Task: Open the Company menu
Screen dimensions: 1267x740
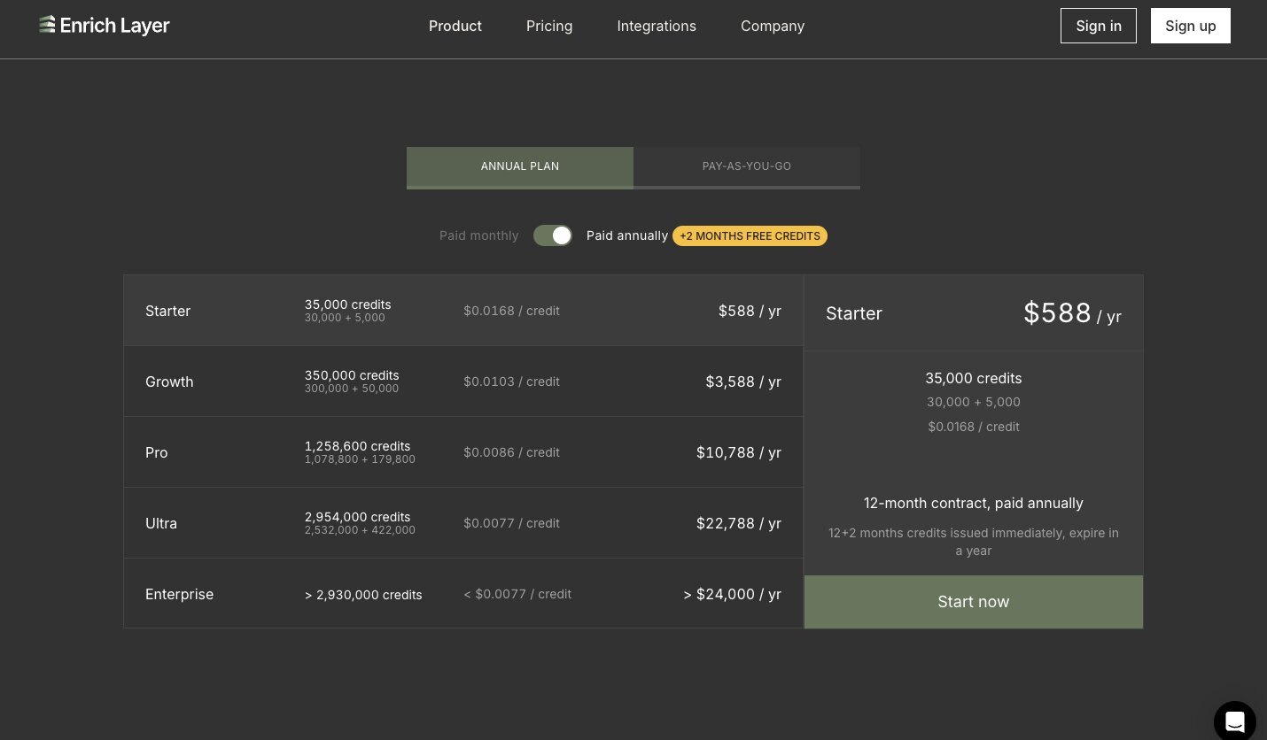Action: point(773,26)
